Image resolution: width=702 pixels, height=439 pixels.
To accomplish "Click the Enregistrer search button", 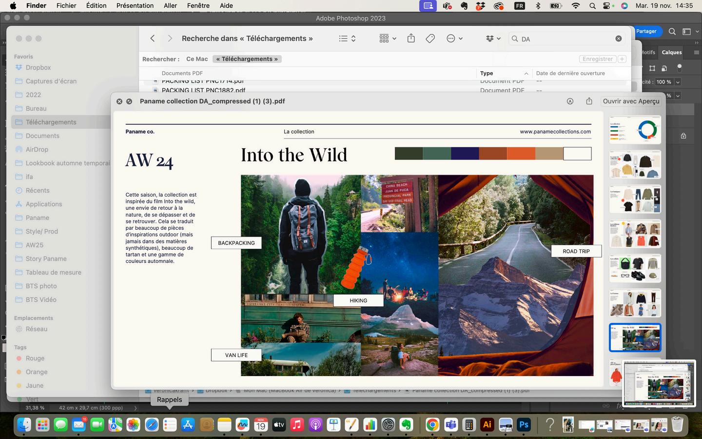I will 598,59.
